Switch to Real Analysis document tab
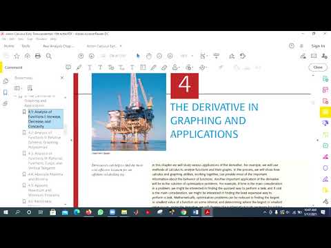 [x=59, y=46]
